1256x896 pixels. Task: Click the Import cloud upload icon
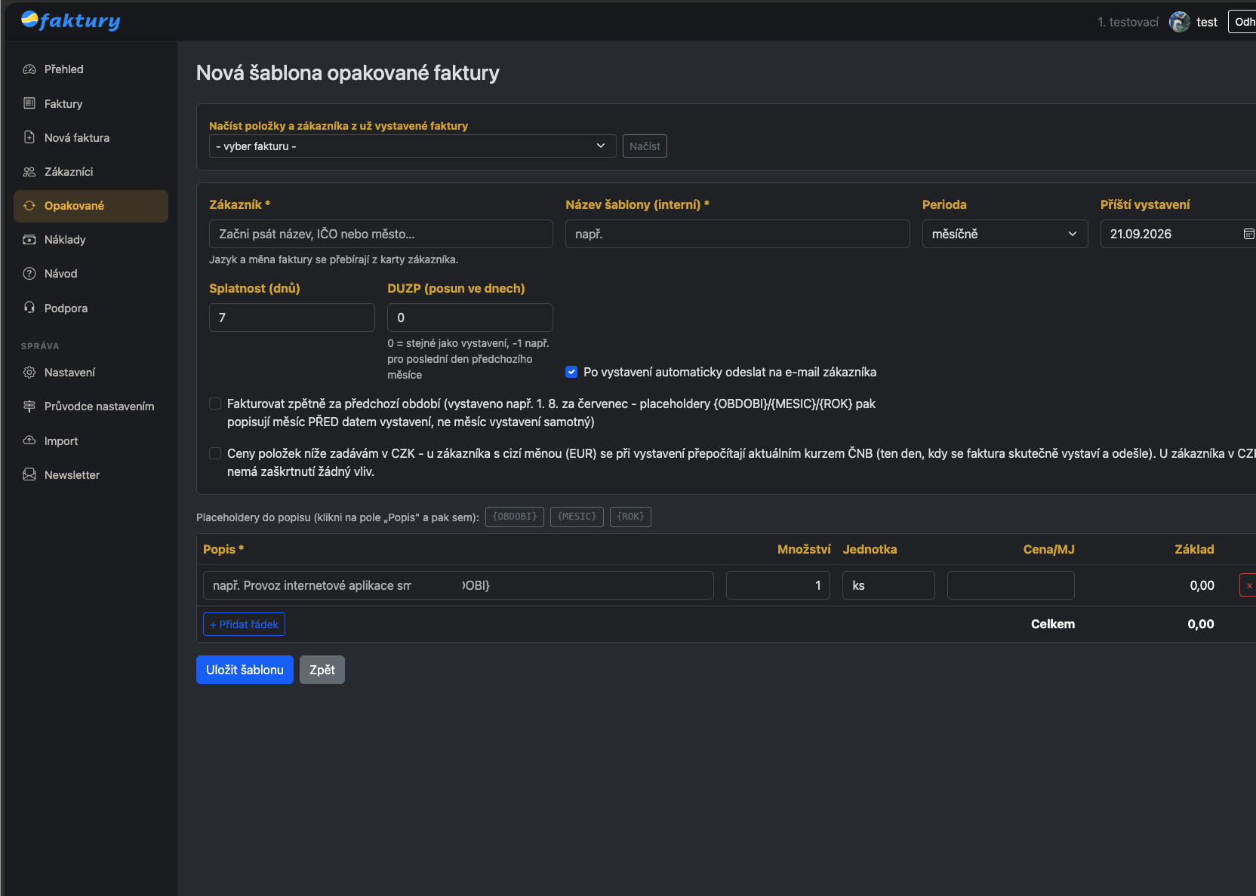click(x=29, y=440)
